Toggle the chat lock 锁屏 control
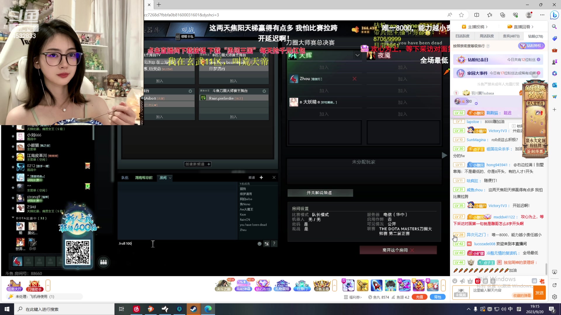This screenshot has width=561, height=315. (516, 126)
